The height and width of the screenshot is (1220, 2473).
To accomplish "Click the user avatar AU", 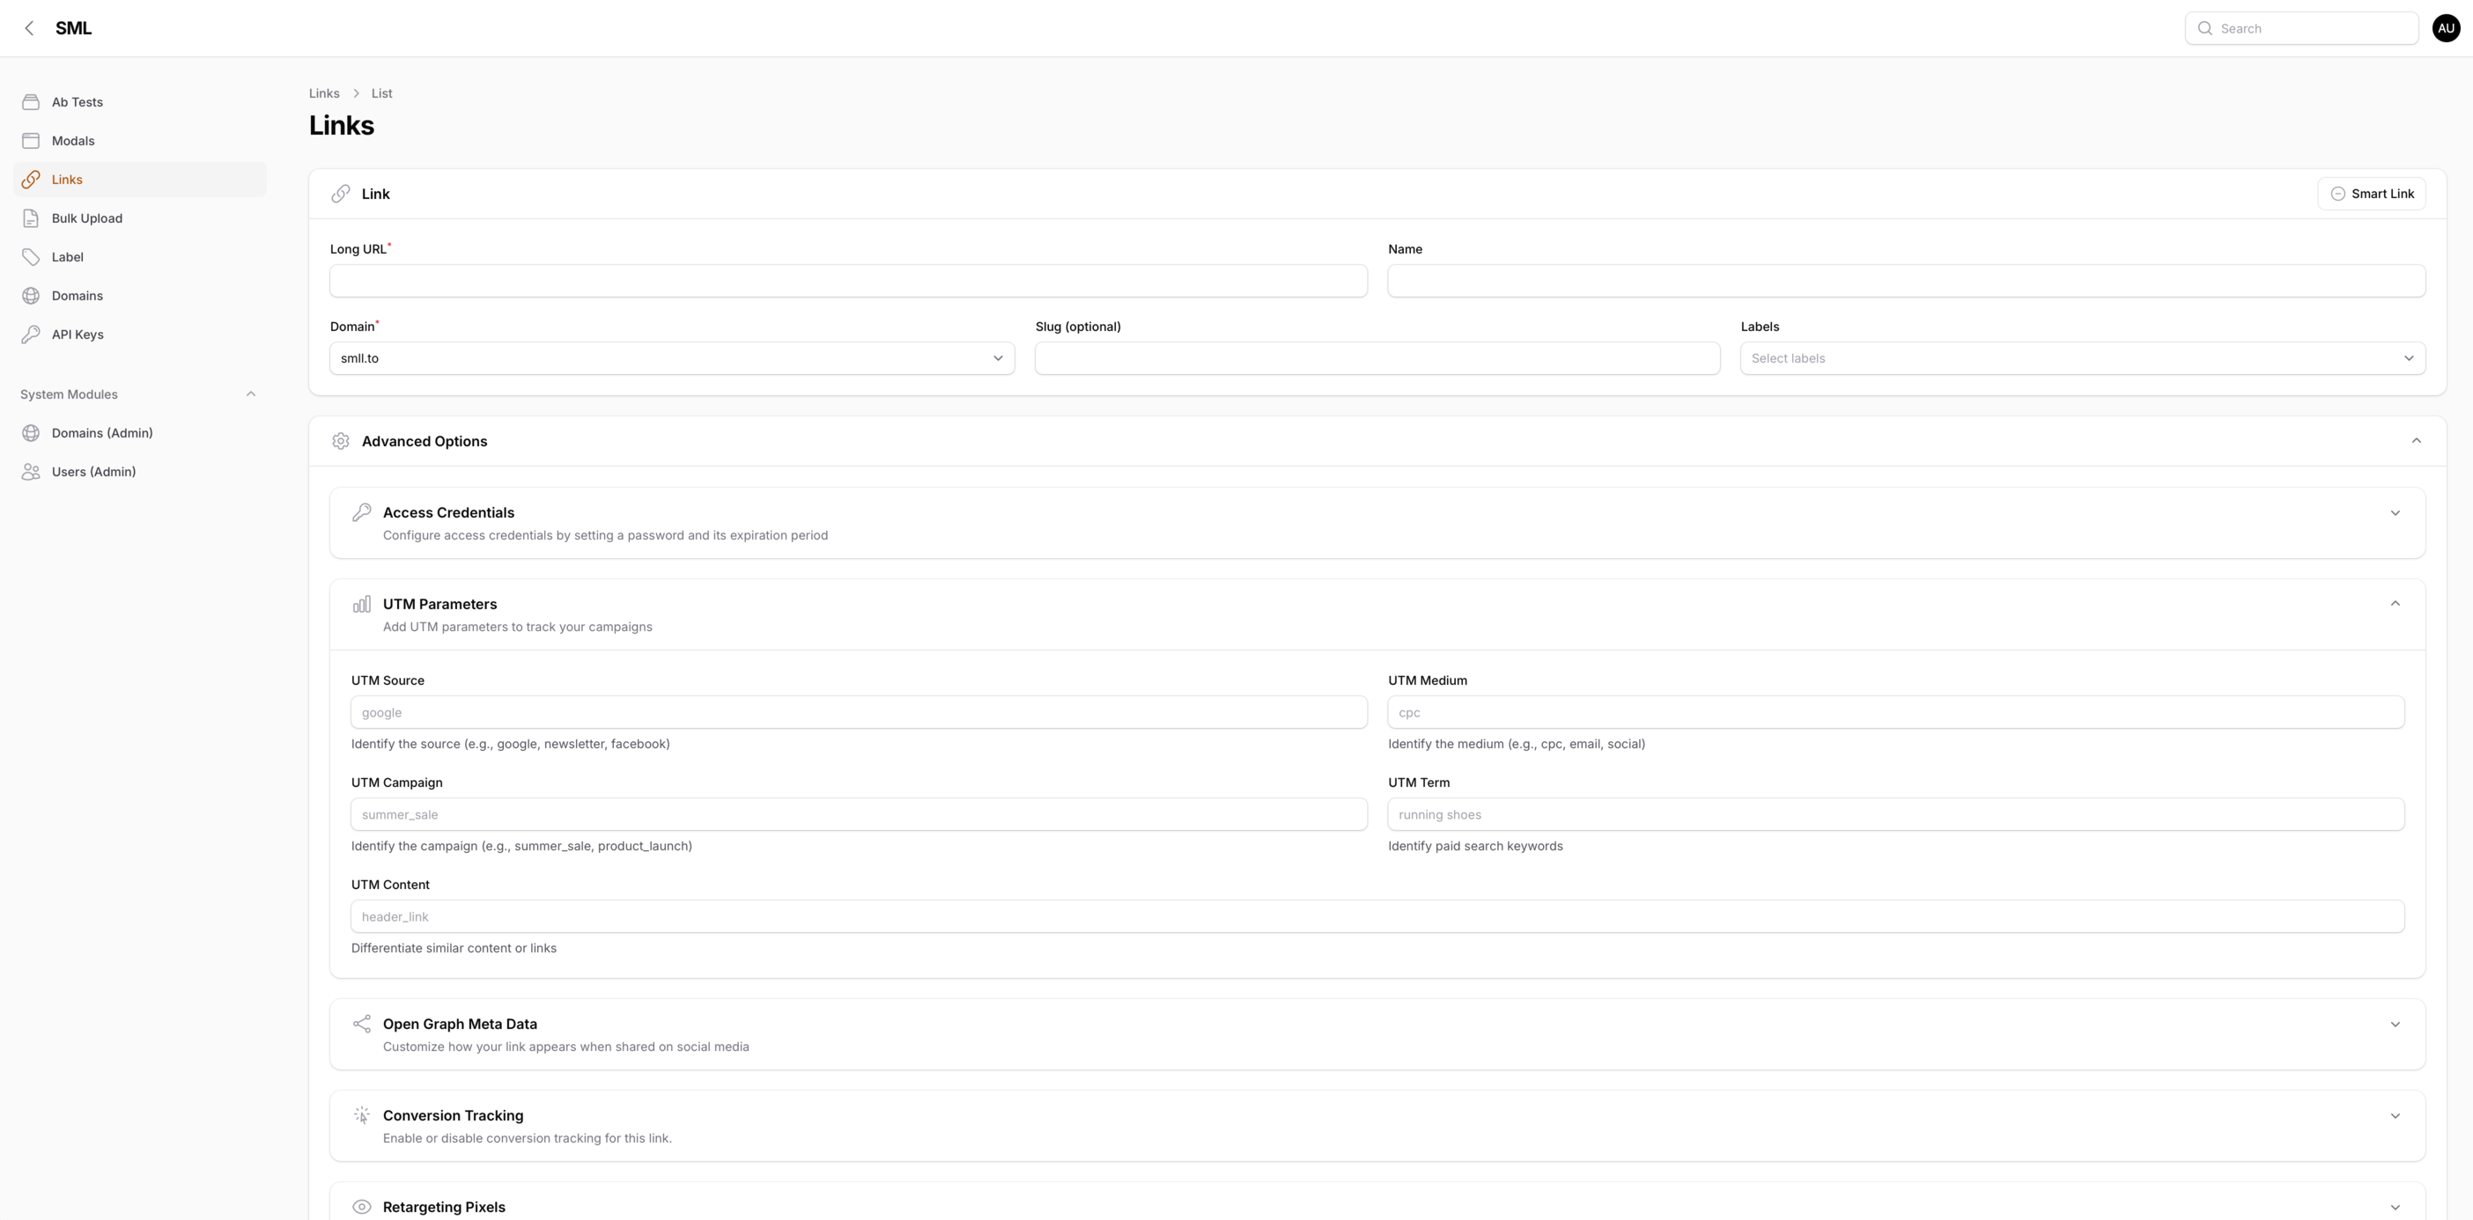I will coord(2445,28).
